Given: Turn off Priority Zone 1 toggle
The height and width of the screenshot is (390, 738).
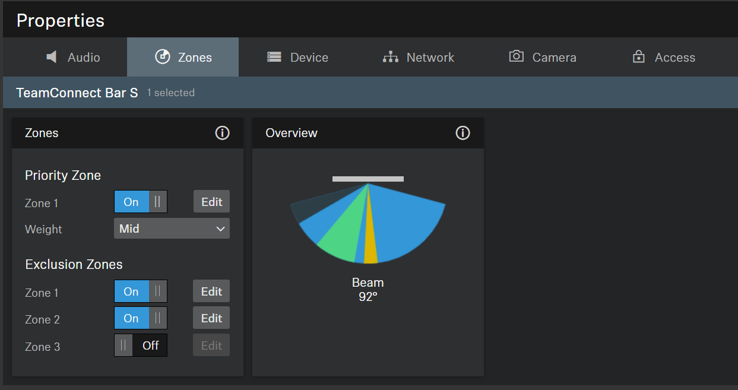Looking at the screenshot, I should coord(141,202).
